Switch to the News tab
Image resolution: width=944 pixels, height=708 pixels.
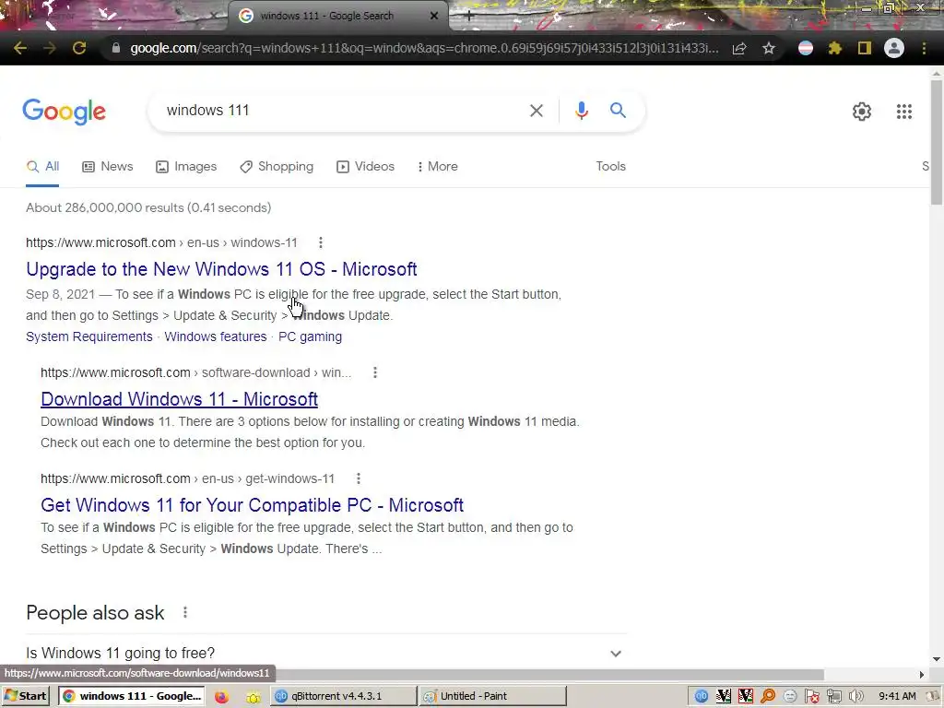(107, 167)
